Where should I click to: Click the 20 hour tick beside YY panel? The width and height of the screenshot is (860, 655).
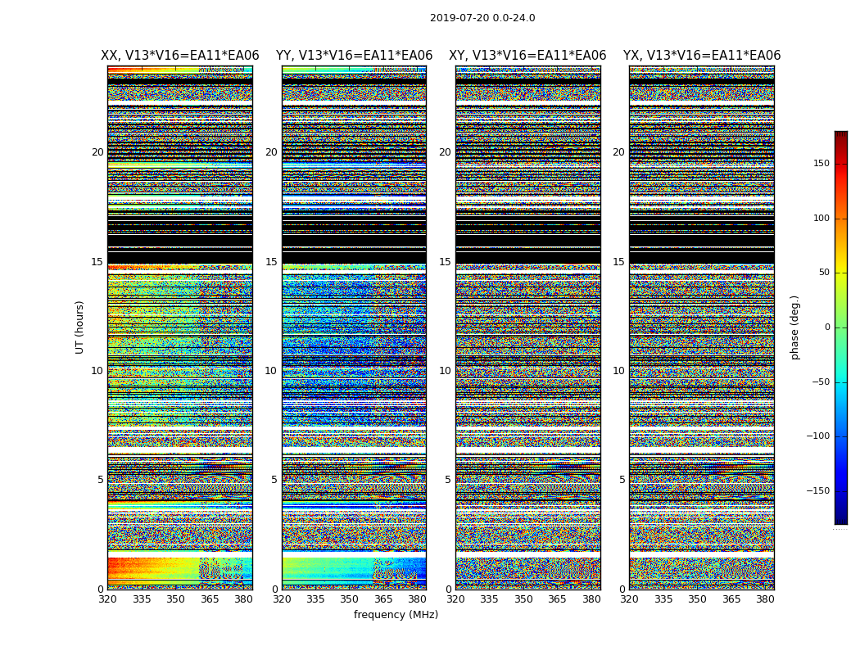pos(271,152)
